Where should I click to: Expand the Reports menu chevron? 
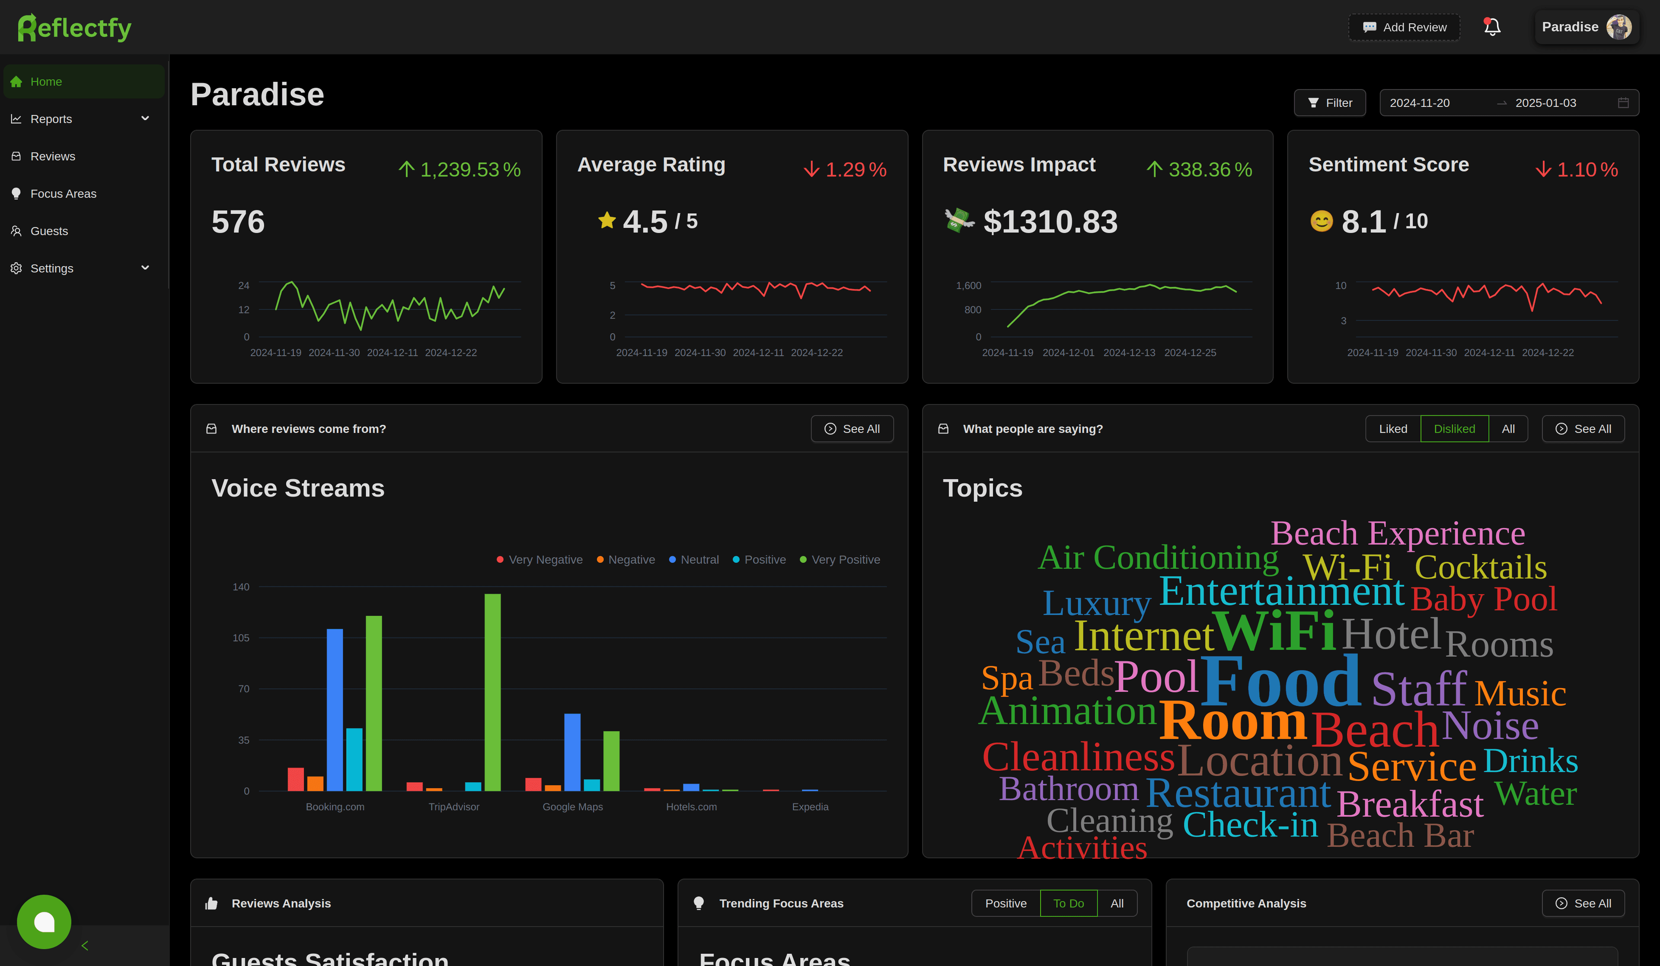(146, 118)
